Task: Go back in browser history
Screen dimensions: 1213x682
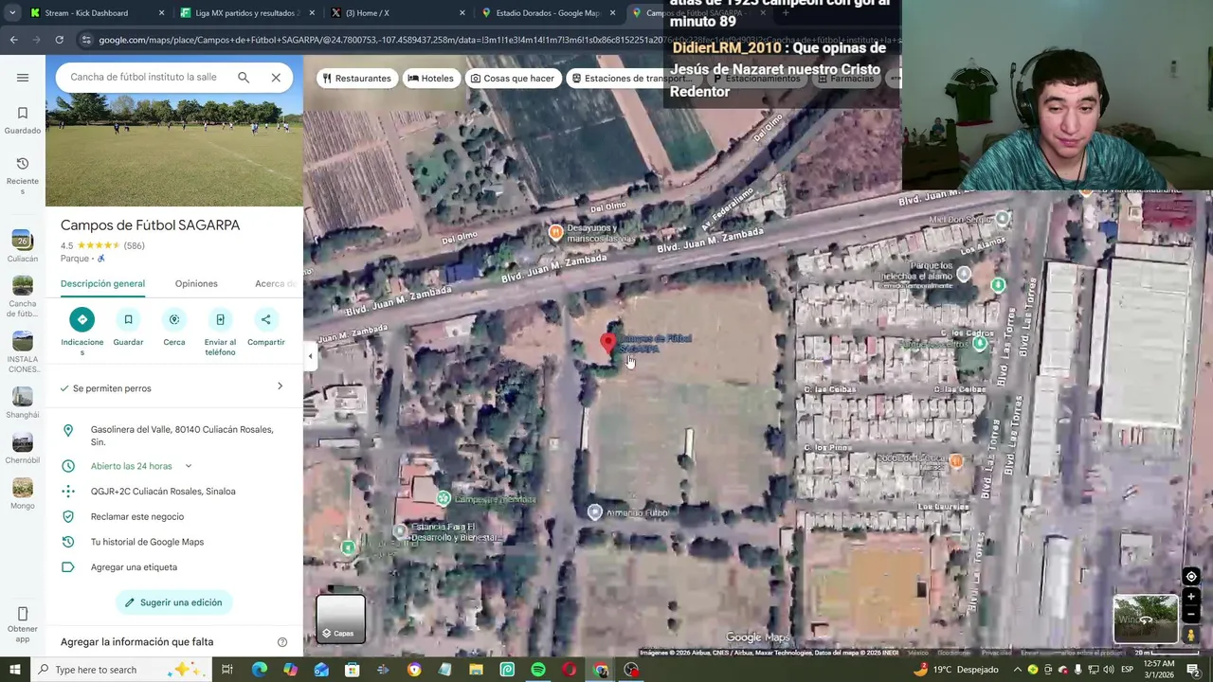Action: point(13,40)
